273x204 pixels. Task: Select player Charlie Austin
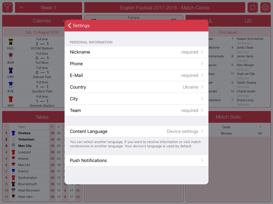[246, 91]
